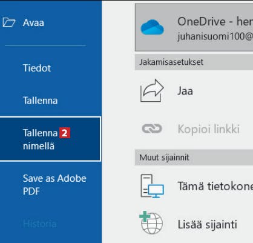Screen dimensions: 253x243
Task: Select the OneDrive account location
Action: point(194,27)
